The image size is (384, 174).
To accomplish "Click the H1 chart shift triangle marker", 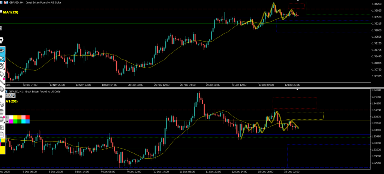I will pyautogui.click(x=297, y=89).
